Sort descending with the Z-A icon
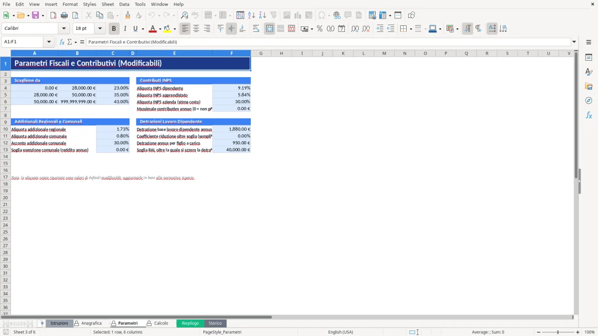598x336 pixels. pos(263,15)
